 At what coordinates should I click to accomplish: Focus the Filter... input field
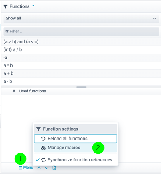(x=81, y=32)
